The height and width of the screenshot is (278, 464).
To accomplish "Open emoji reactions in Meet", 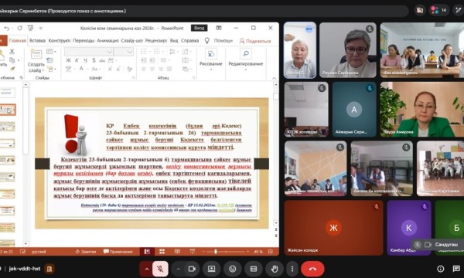I will (x=232, y=269).
